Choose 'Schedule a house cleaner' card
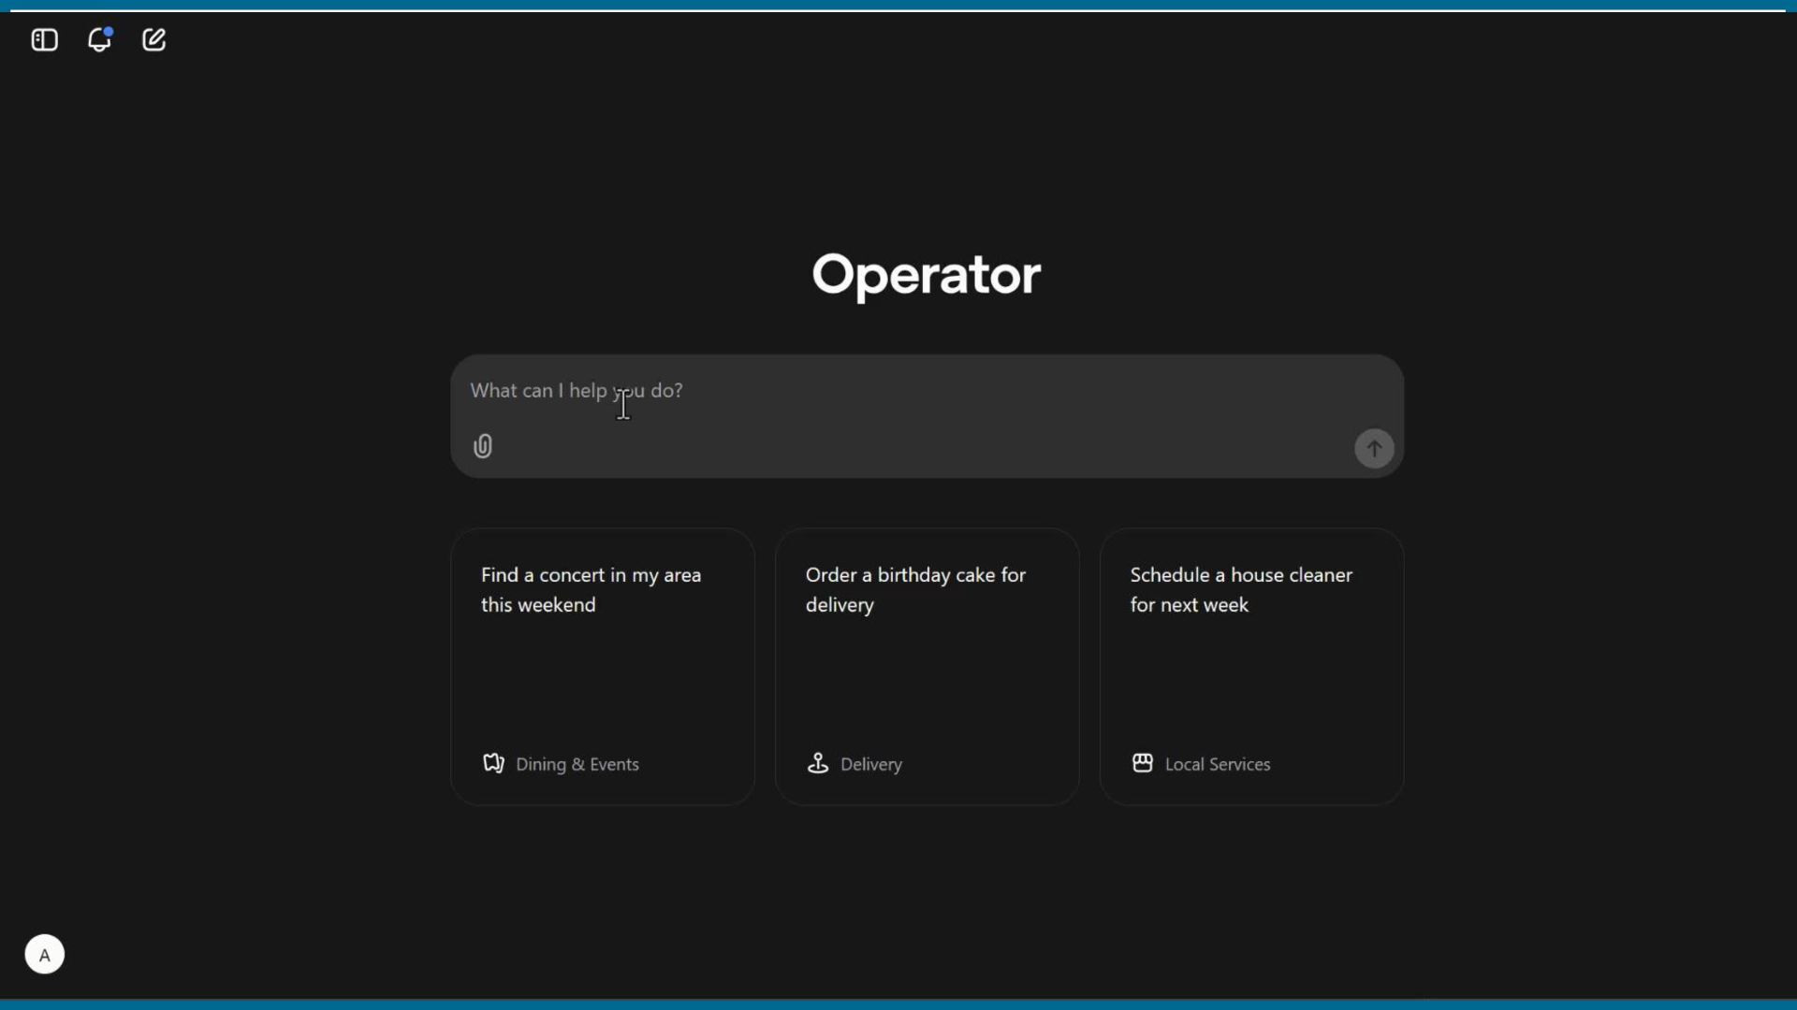Viewport: 1797px width, 1010px height. [1252, 667]
